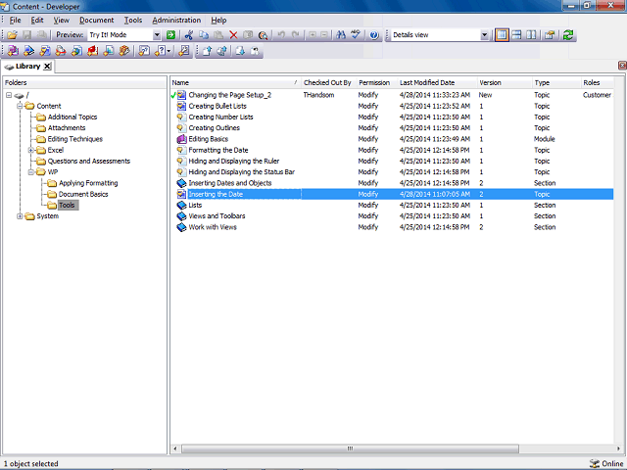Click the red new glossary icon

[93, 51]
